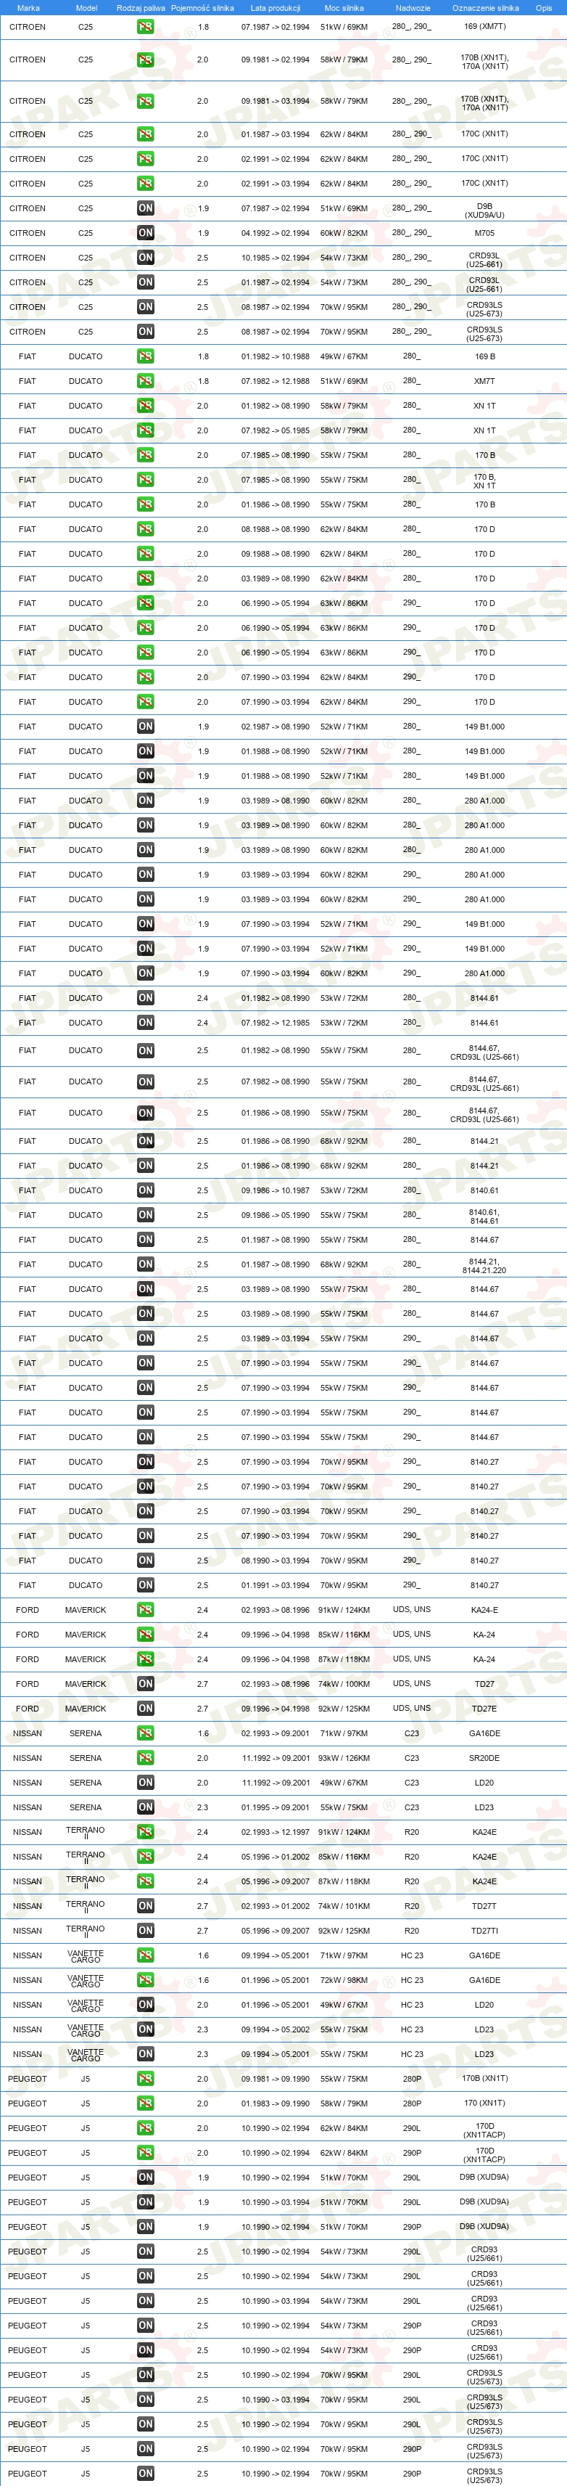
Task: Click the engine code 'SR20DE'
Action: (484, 1758)
